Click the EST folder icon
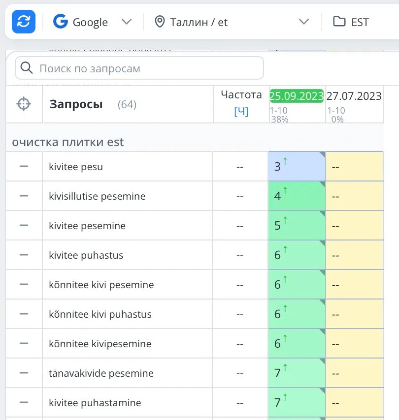 [339, 22]
